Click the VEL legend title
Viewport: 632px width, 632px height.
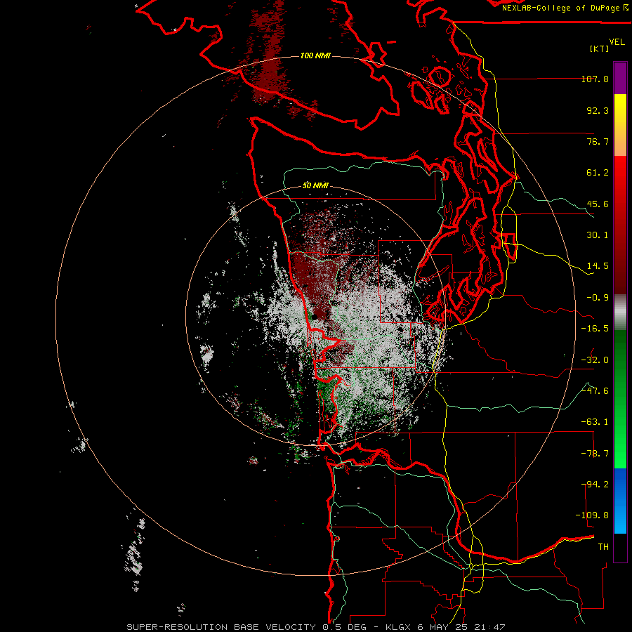pyautogui.click(x=617, y=42)
